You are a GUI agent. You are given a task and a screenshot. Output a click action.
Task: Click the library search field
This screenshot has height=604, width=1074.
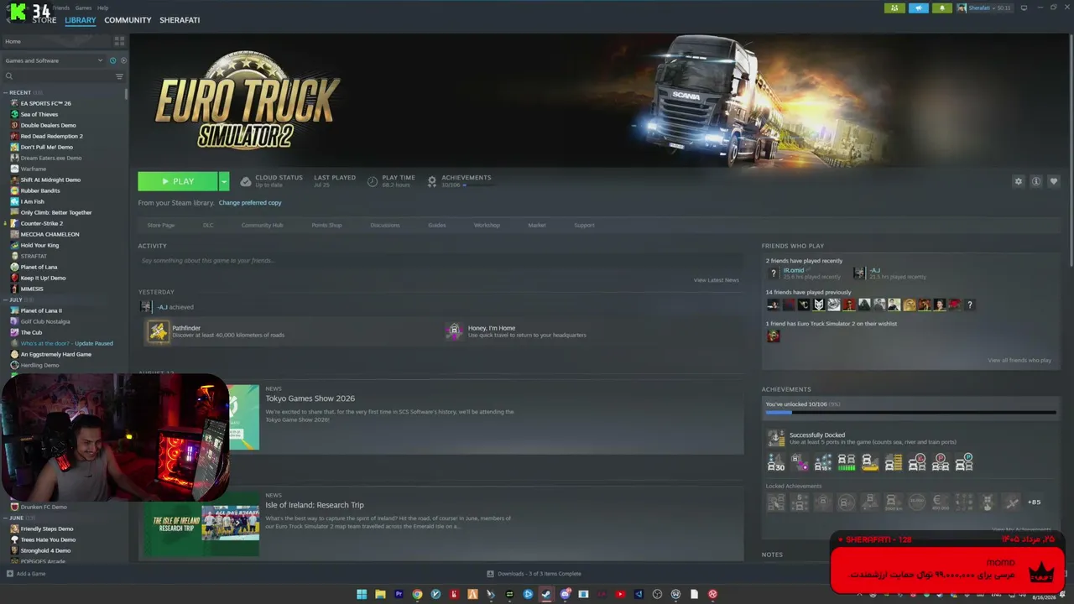tap(59, 76)
